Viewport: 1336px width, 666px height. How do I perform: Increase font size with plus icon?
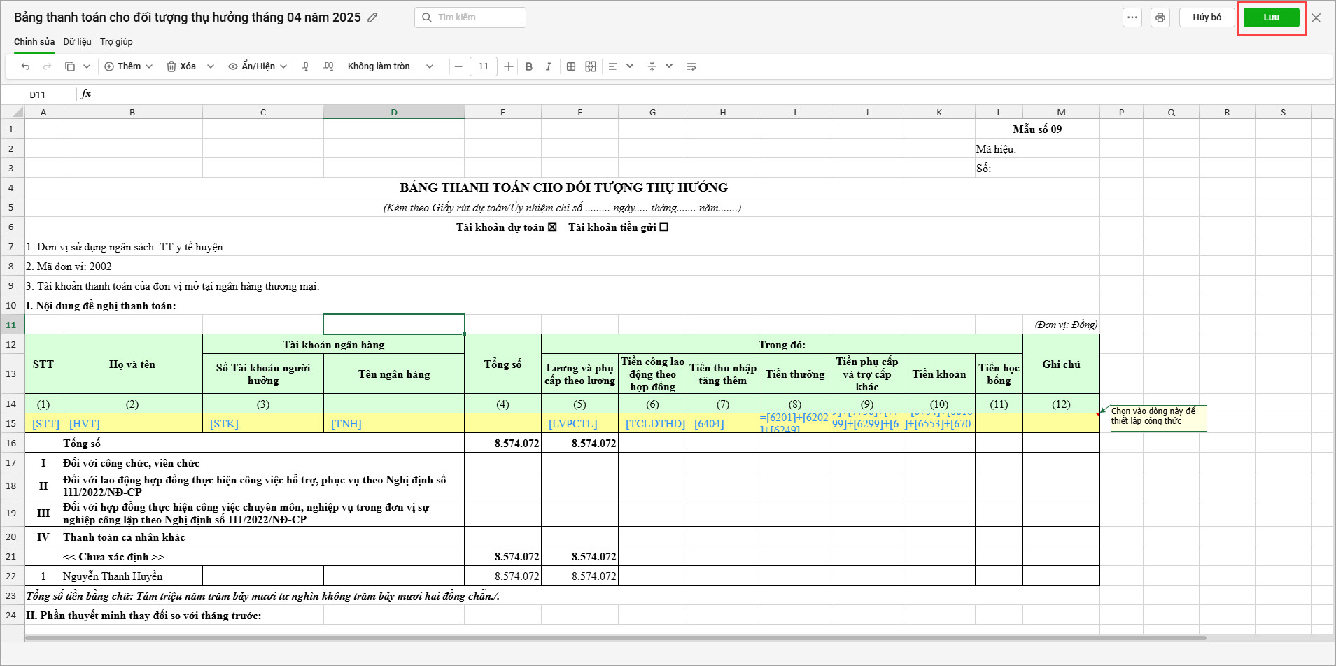pos(509,66)
